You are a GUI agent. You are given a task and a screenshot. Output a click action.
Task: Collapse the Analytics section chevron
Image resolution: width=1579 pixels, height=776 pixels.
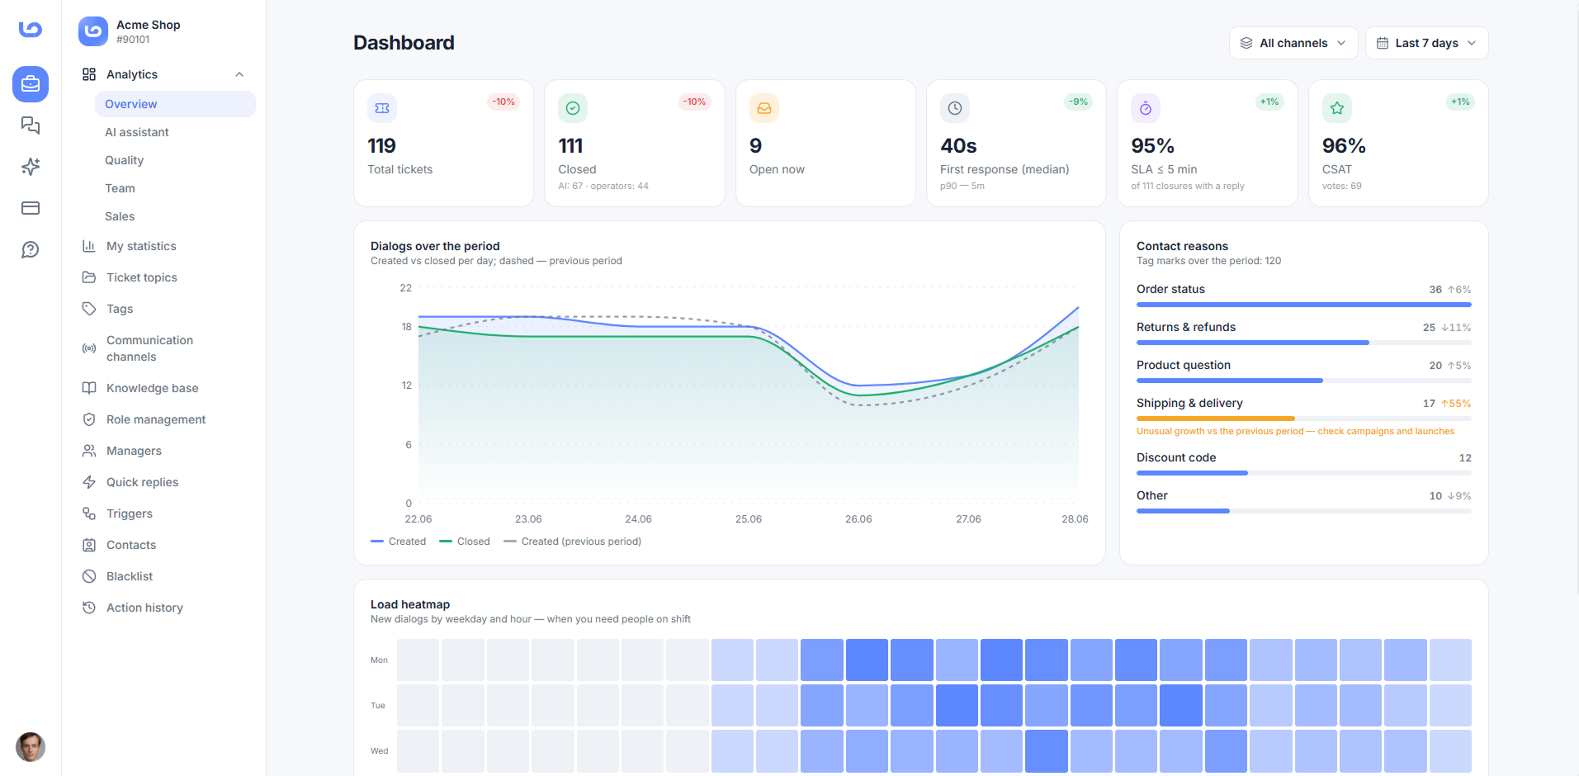239,74
